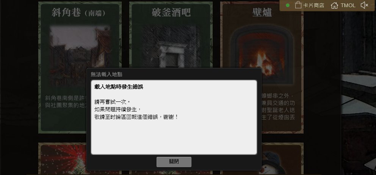
Task: Go to the TMOL home link
Action: (348, 6)
